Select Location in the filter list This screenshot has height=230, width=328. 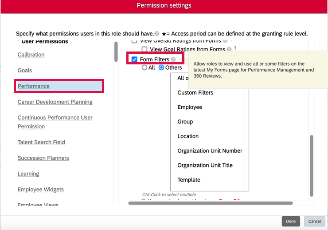click(x=188, y=136)
